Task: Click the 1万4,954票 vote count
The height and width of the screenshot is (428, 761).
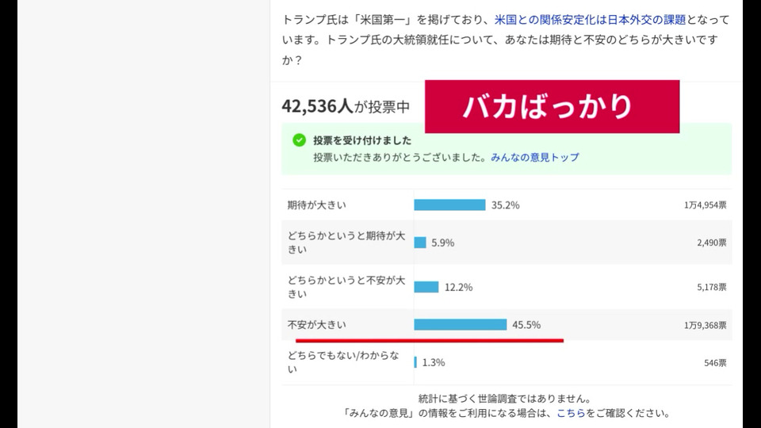Action: point(706,204)
